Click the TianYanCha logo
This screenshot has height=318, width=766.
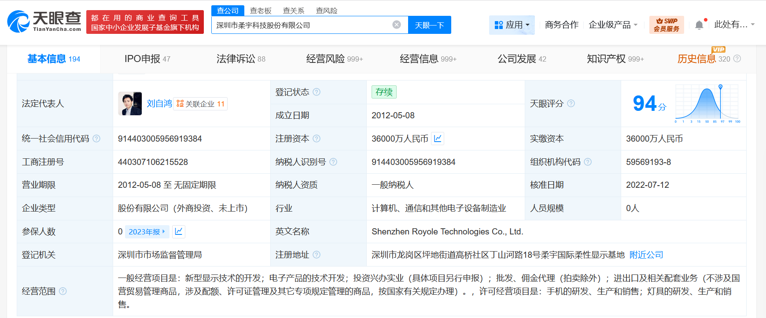[x=44, y=22]
